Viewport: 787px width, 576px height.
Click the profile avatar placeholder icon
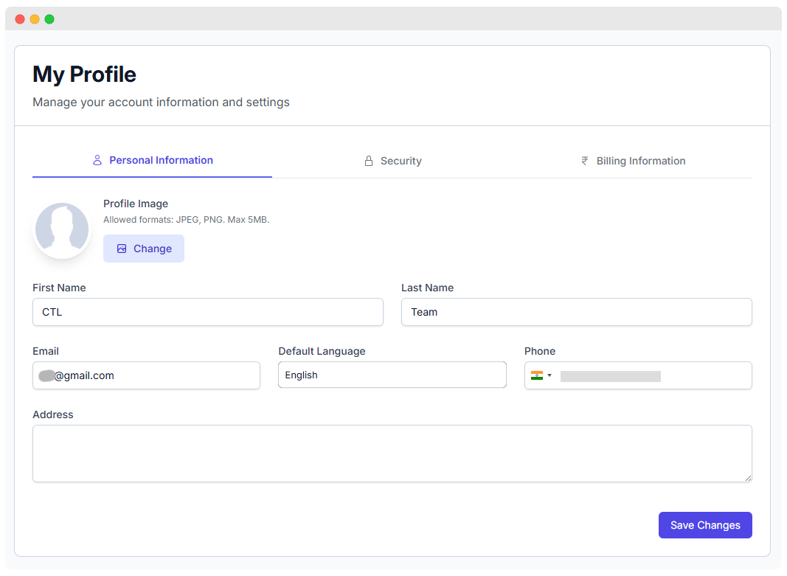(62, 229)
